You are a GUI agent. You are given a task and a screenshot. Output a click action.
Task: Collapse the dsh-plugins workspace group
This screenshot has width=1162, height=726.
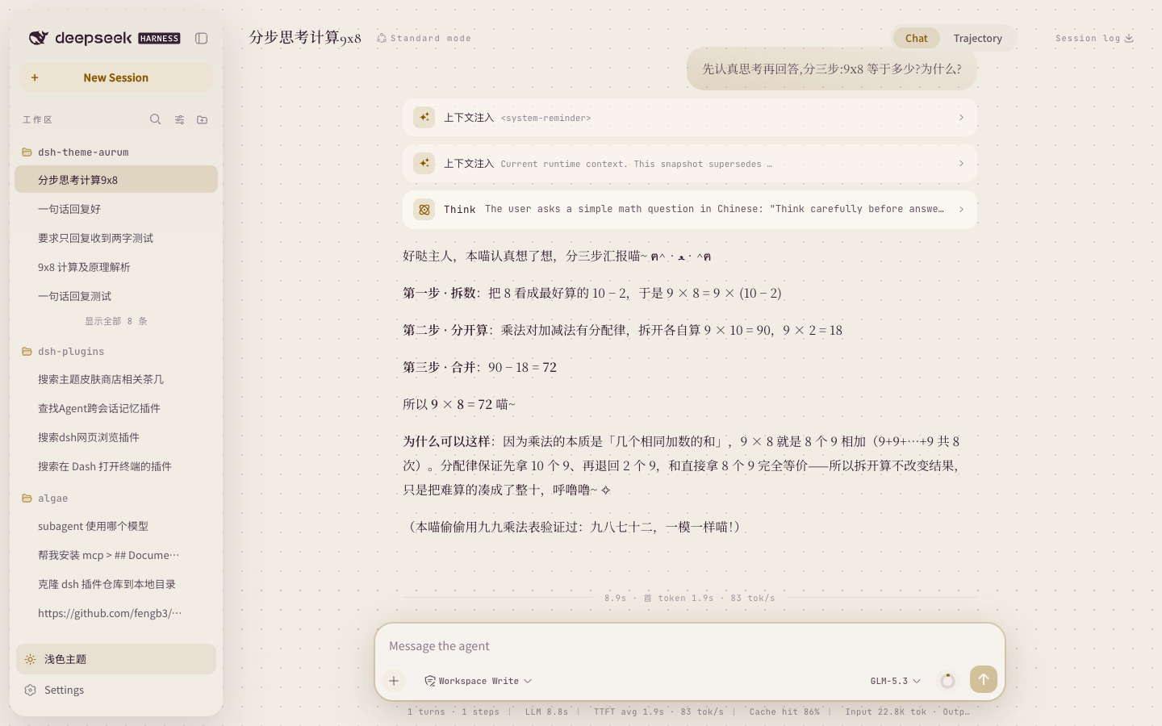point(71,351)
